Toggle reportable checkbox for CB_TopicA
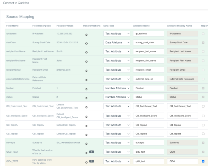The image size is (208, 166). (x=203, y=125)
